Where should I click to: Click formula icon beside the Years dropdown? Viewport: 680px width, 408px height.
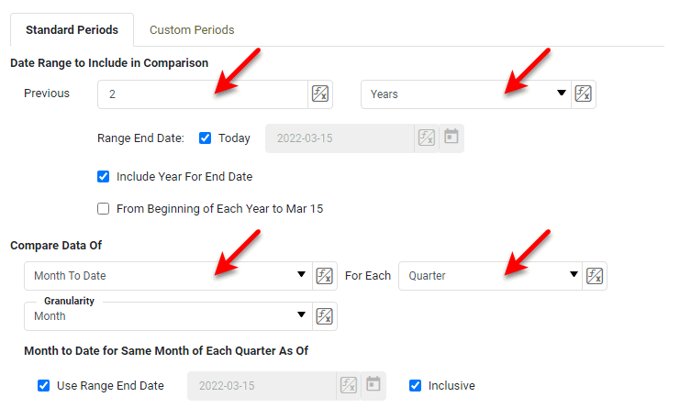coord(584,94)
